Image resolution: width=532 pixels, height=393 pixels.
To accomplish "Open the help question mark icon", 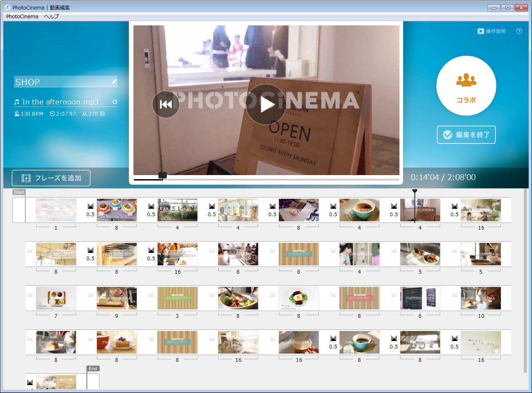I will click(519, 31).
